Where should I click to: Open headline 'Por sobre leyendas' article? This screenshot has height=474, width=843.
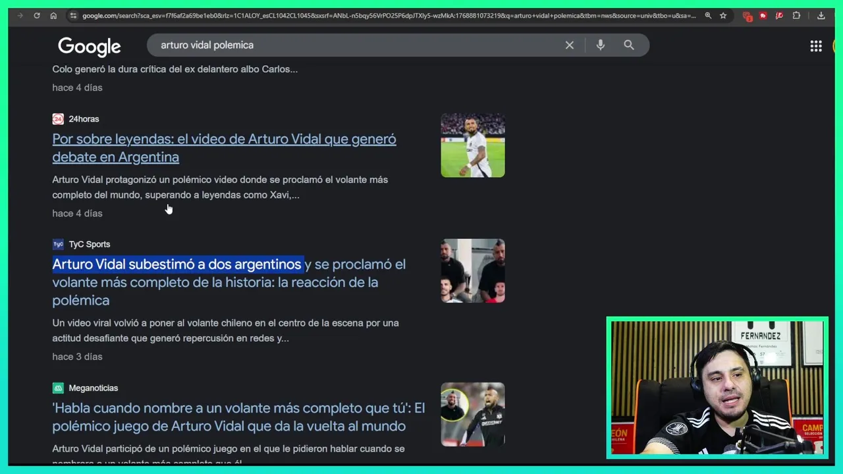(x=224, y=148)
